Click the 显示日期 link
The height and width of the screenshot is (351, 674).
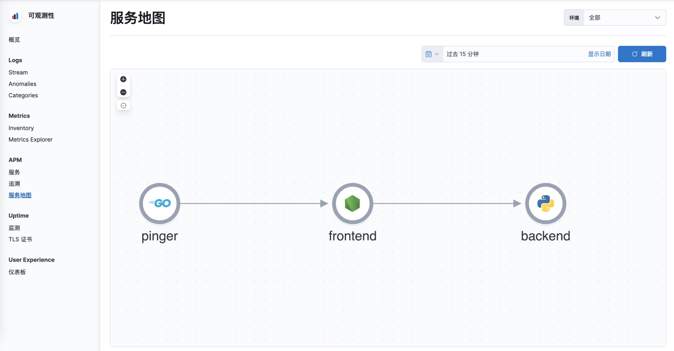click(600, 54)
